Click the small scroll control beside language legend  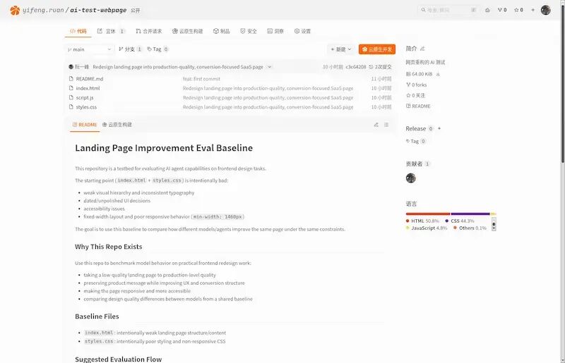494,224
